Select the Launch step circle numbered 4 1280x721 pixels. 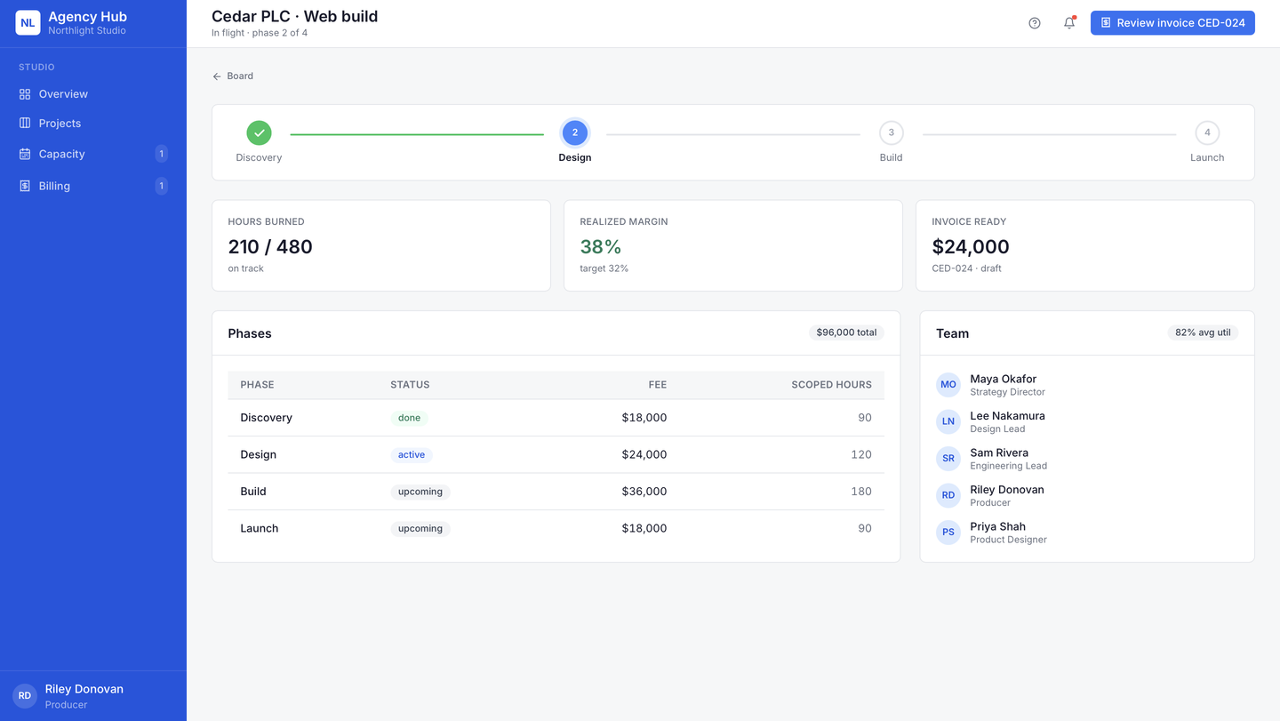tap(1207, 133)
